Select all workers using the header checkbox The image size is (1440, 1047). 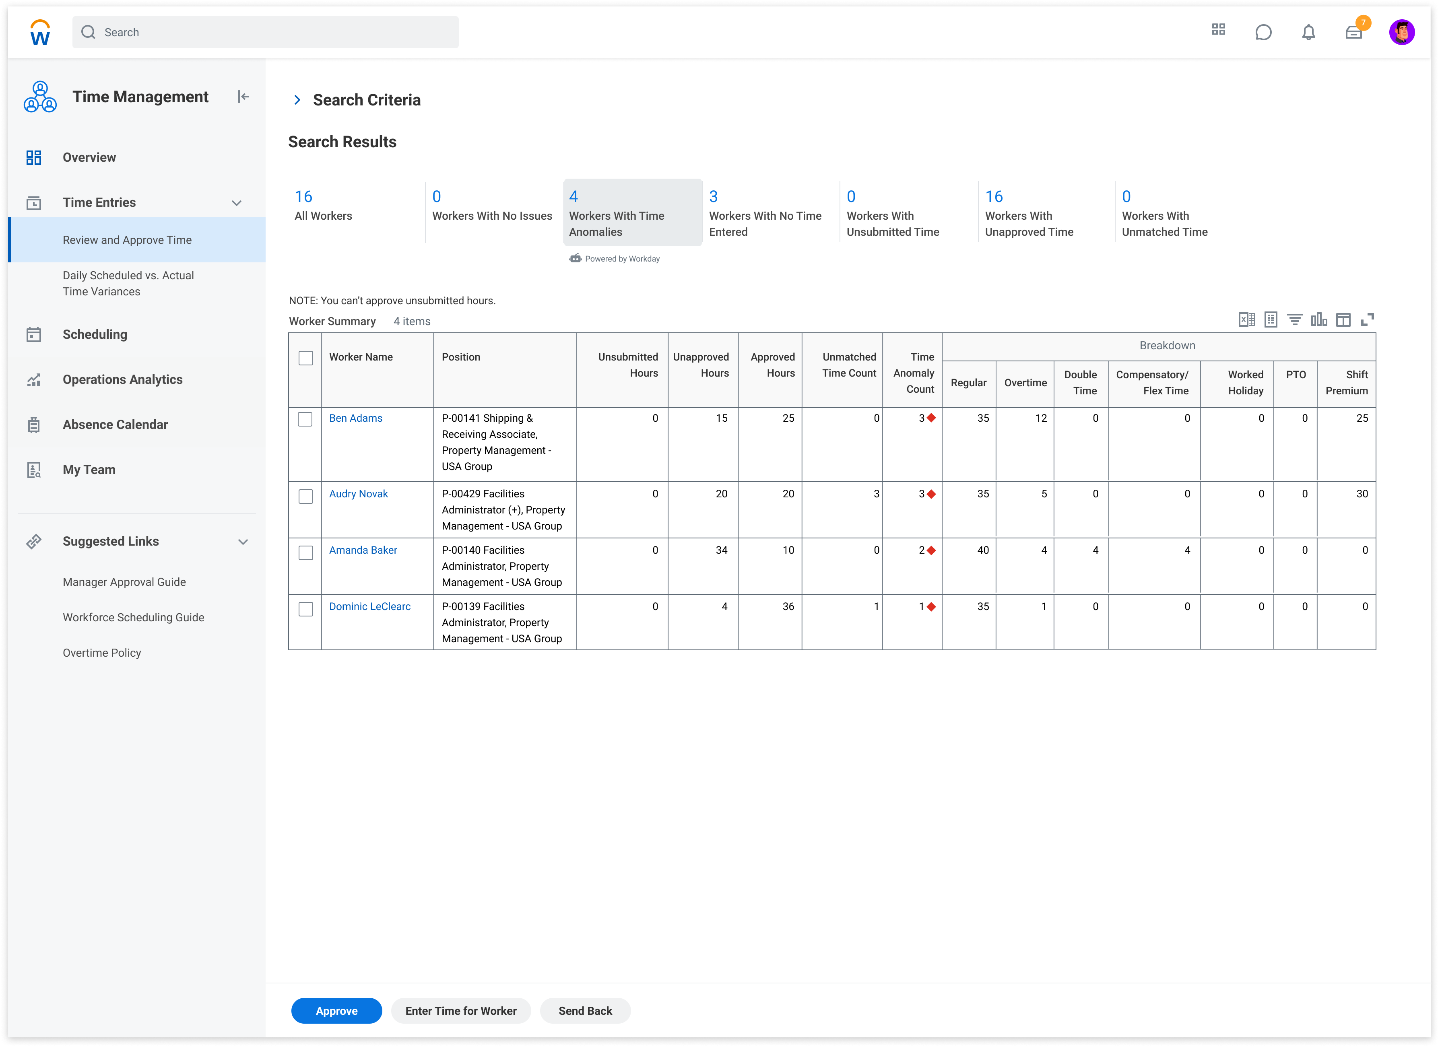pos(305,358)
